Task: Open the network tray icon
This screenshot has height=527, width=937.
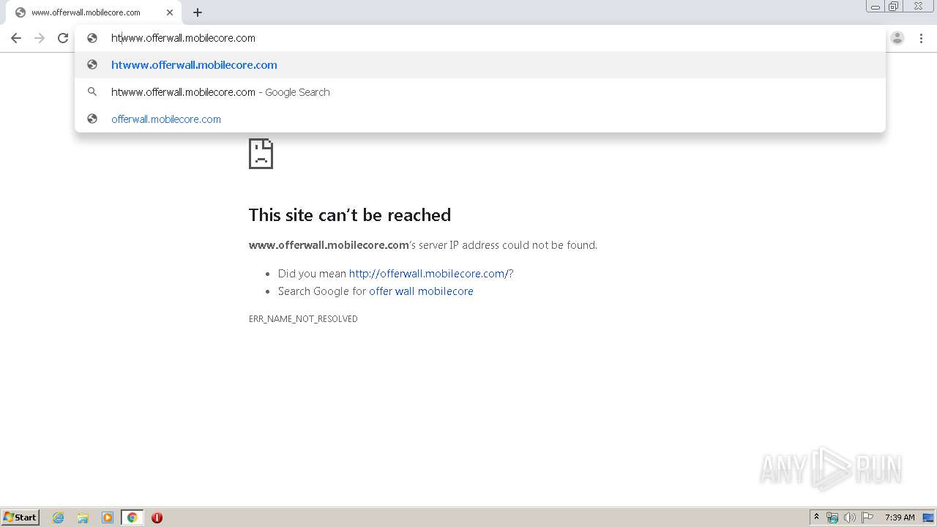Action: click(x=832, y=517)
